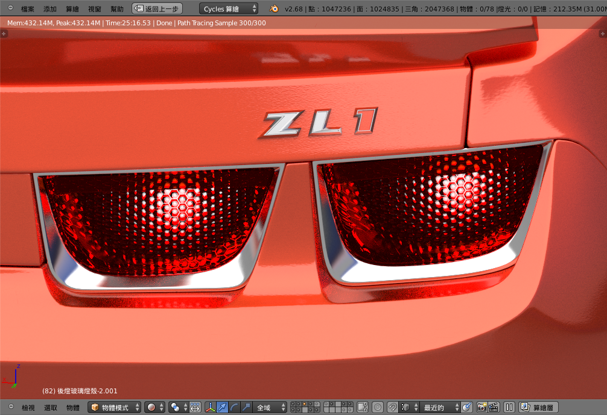Click the OpenGL render animation clapper icon
Screen dimensions: 607x415
pyautogui.click(x=494, y=408)
